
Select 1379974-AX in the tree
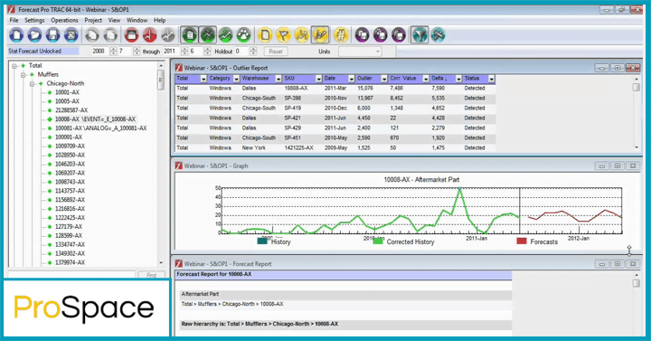70,262
